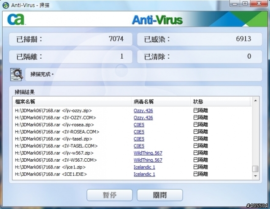The height and width of the screenshot is (209, 270).
Task: Click the scan magnifier document icon
Action: (x=16, y=74)
